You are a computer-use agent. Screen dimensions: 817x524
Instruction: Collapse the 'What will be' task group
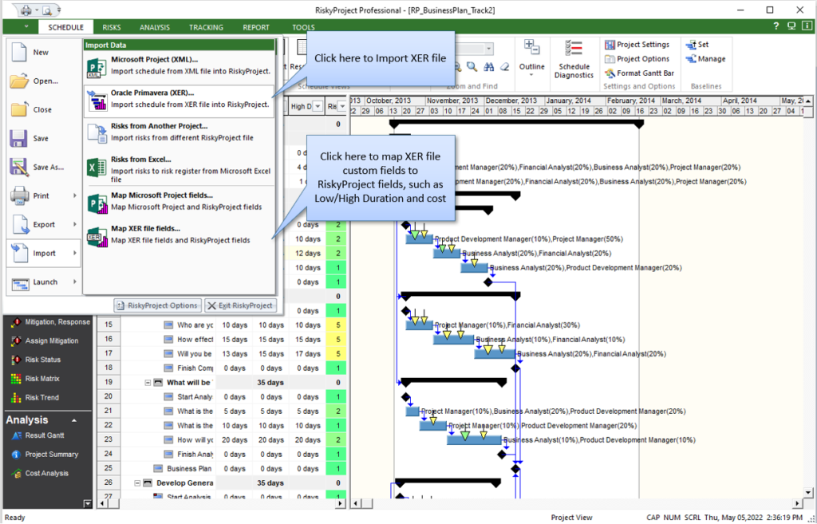coord(147,382)
